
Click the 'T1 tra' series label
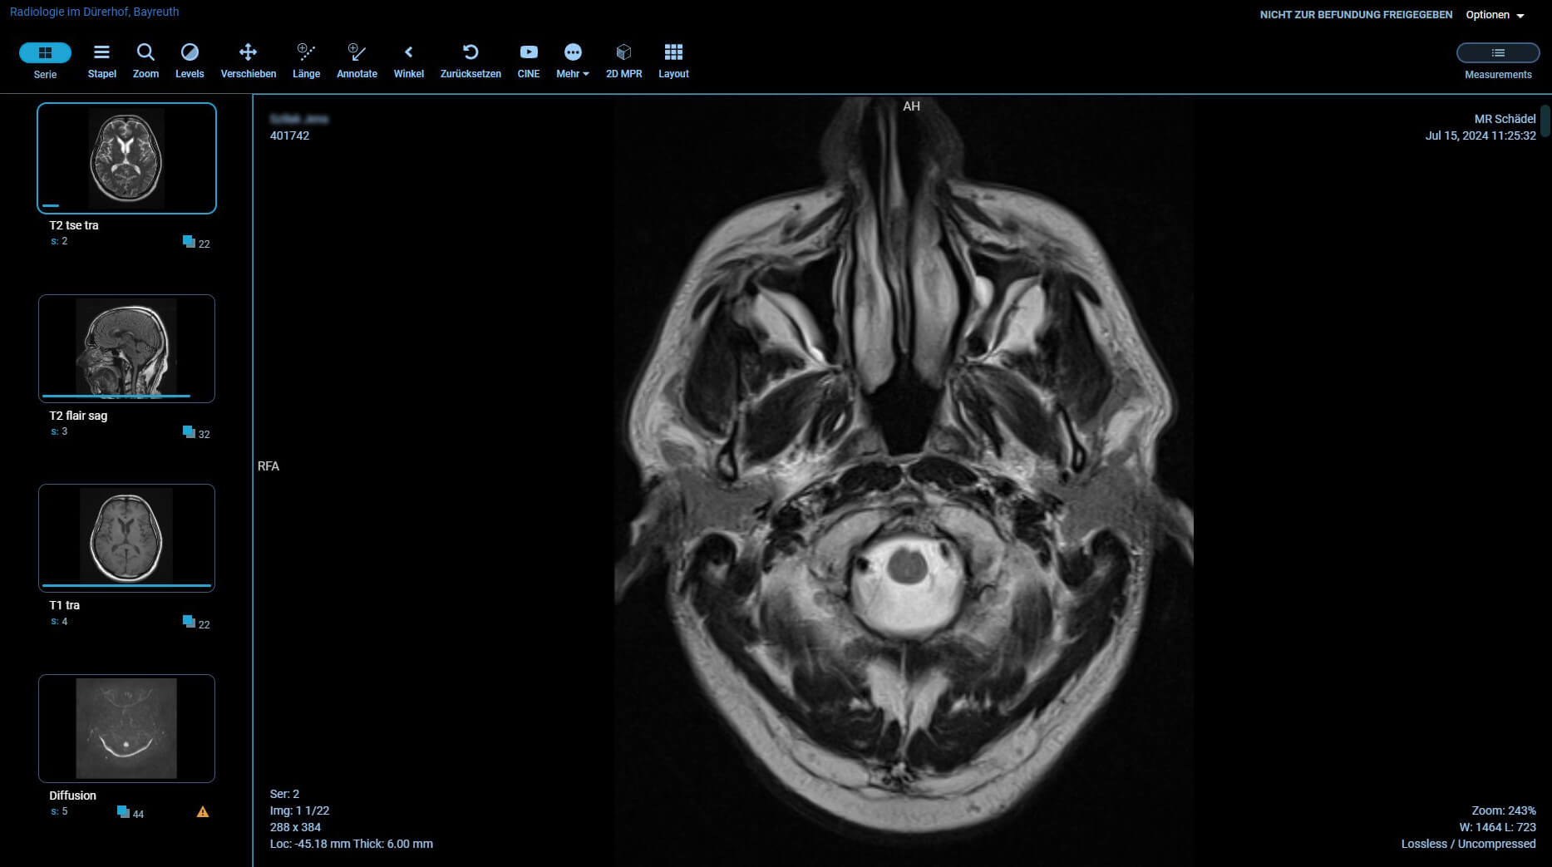65,605
